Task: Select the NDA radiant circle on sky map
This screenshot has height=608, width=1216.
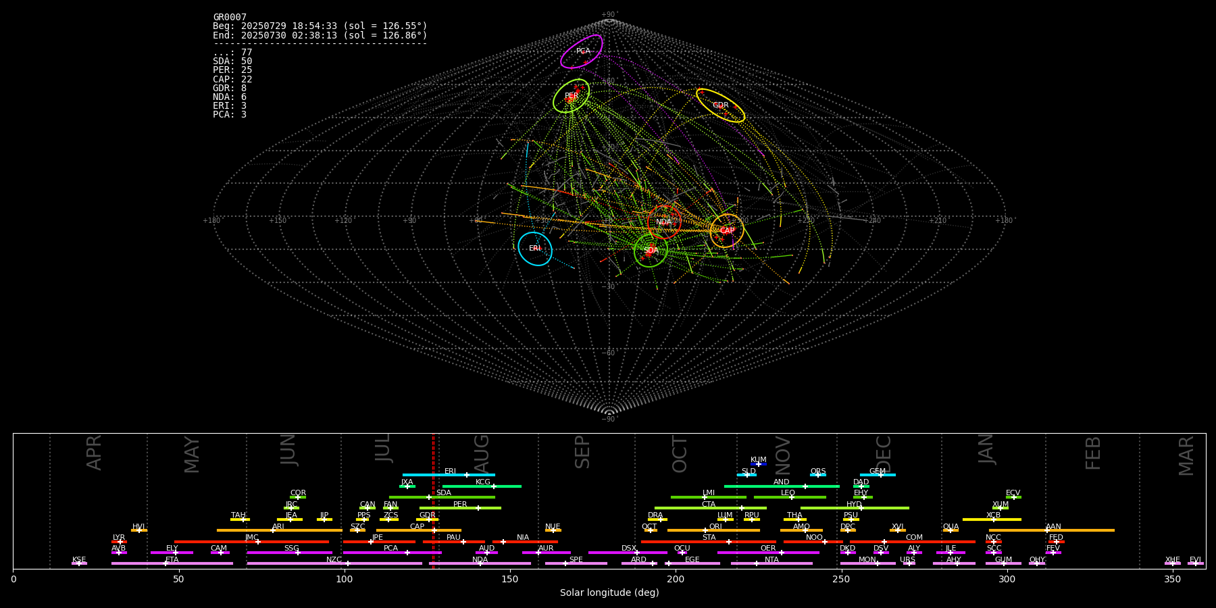Action: tap(664, 222)
